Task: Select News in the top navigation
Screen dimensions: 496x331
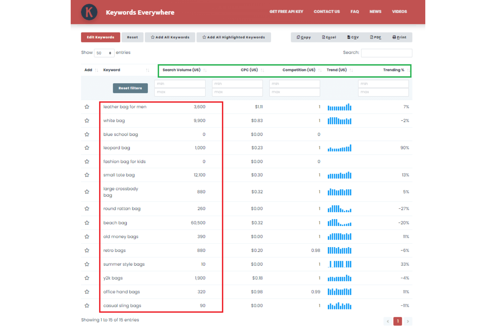Action: (375, 11)
